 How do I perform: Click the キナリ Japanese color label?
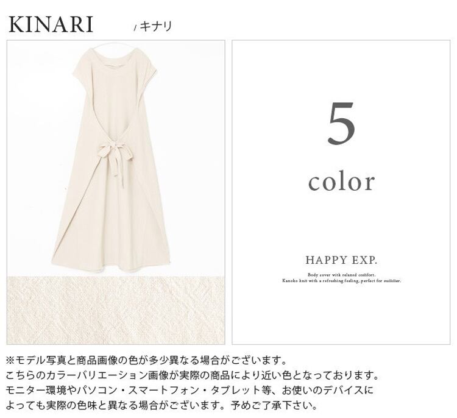click(x=155, y=27)
